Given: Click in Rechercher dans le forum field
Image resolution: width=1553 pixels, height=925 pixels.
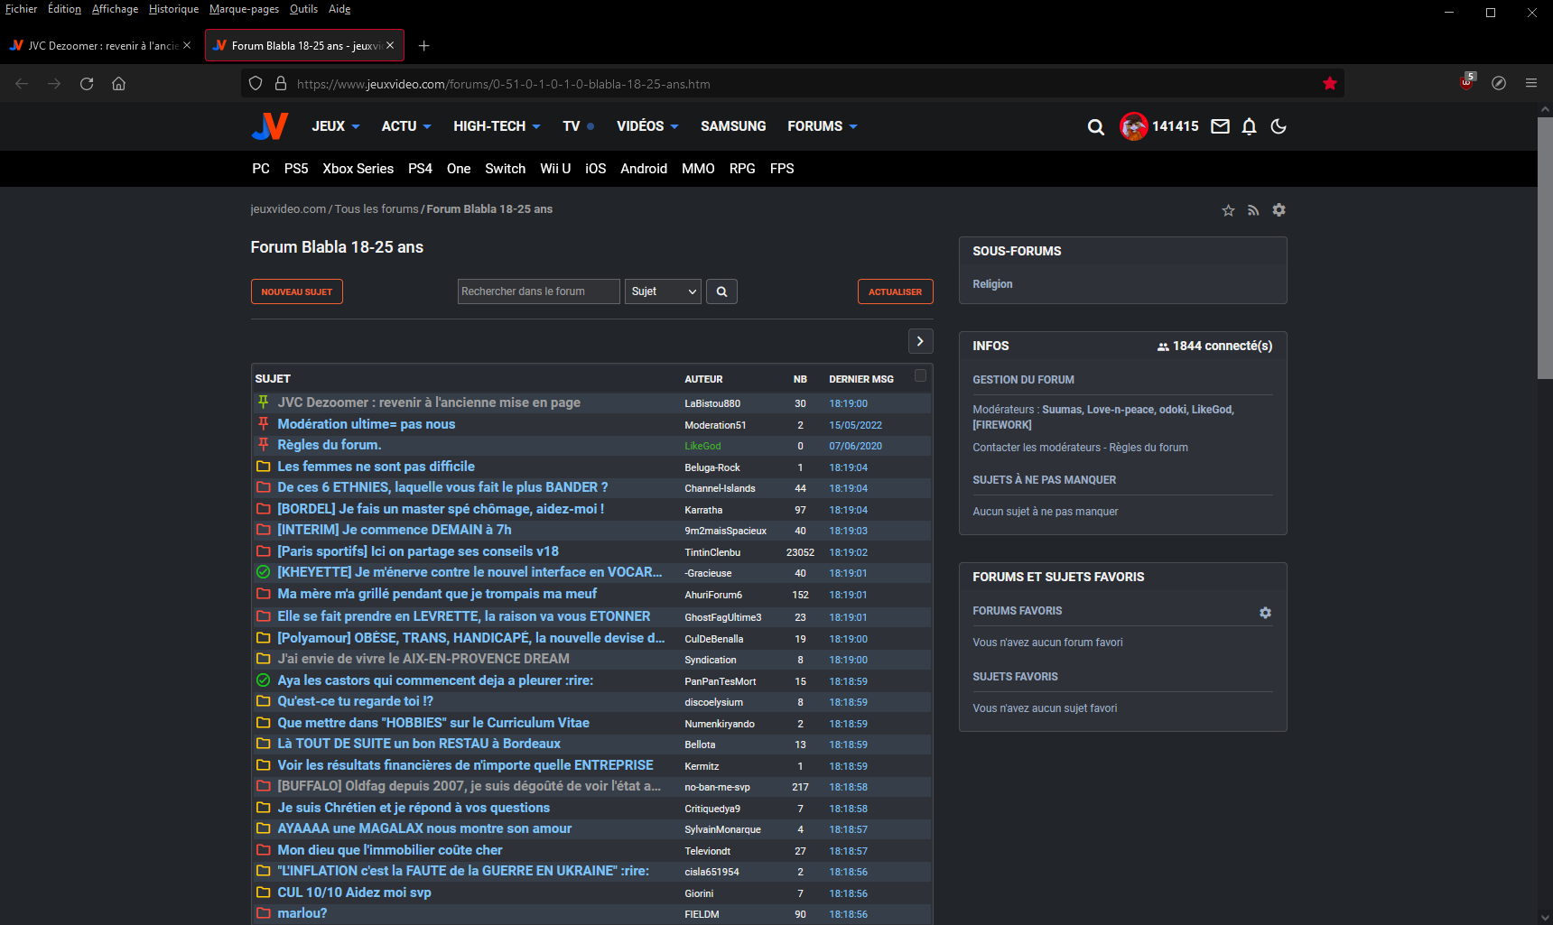Looking at the screenshot, I should click(x=539, y=291).
